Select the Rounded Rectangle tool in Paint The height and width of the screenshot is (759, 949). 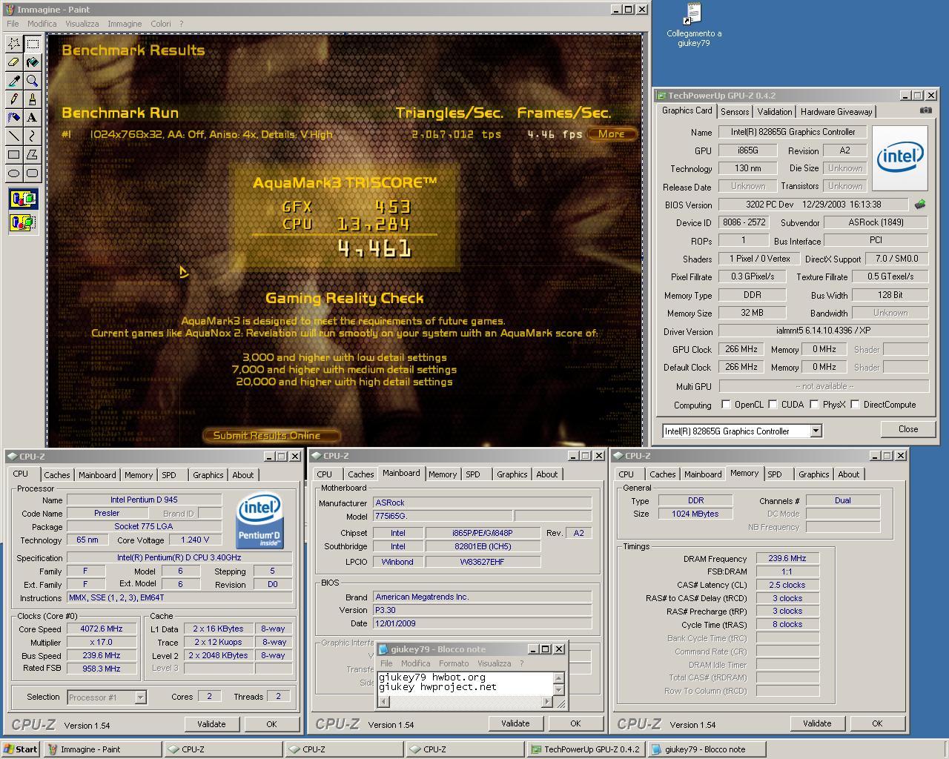pyautogui.click(x=33, y=173)
